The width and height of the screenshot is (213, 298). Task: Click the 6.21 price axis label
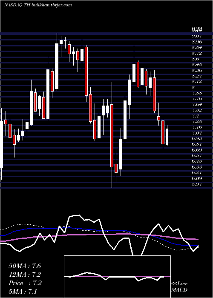(x=197, y=172)
